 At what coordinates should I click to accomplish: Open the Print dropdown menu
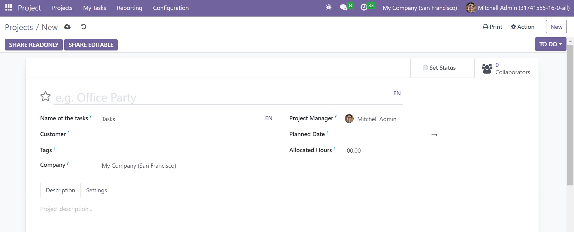[x=492, y=27]
